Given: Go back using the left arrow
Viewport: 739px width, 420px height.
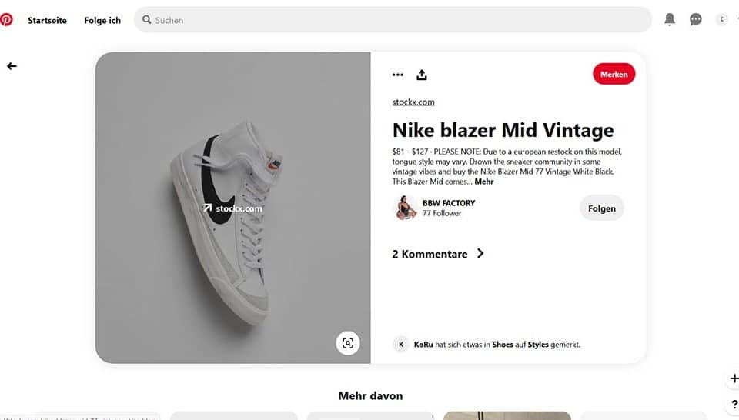Looking at the screenshot, I should [12, 66].
